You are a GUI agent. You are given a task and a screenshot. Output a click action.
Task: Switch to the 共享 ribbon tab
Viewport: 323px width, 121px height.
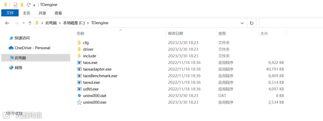click(42, 13)
